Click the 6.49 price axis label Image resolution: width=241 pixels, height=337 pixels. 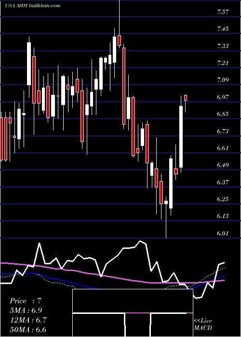[223, 165]
